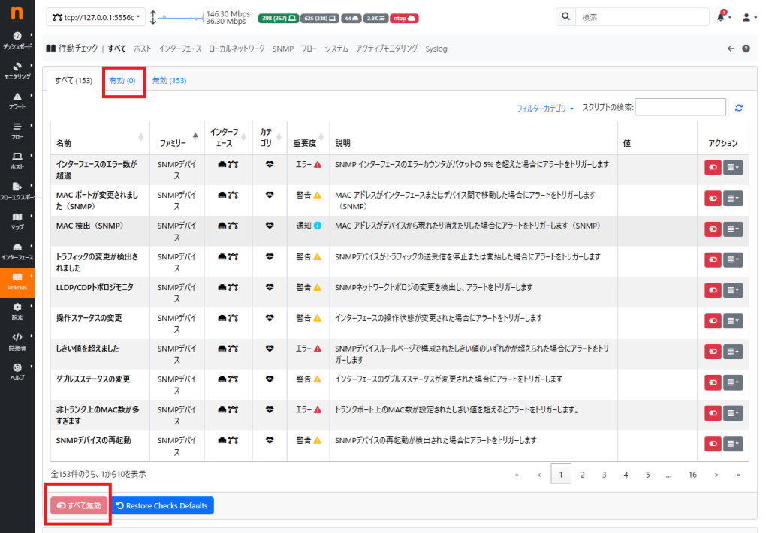Click the notification bell icon

tap(721, 17)
